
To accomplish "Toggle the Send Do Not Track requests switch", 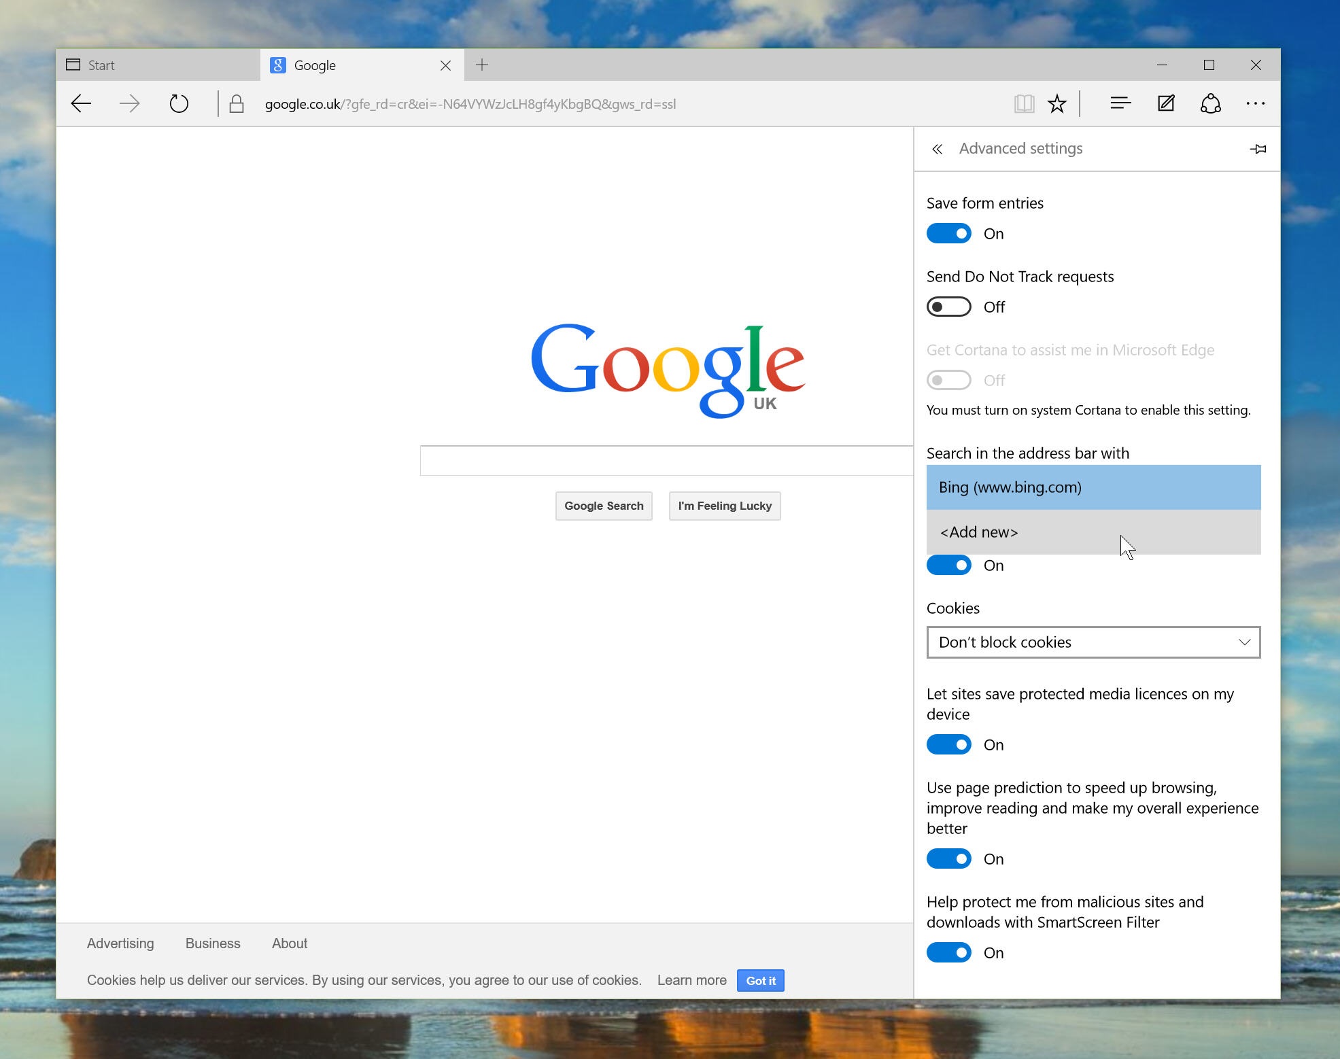I will [x=948, y=307].
